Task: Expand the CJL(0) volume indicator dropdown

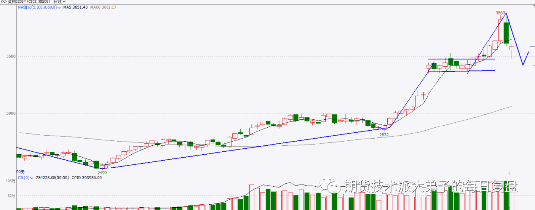Action: pos(31,178)
